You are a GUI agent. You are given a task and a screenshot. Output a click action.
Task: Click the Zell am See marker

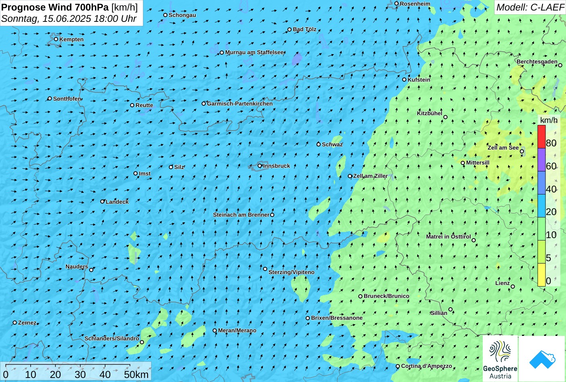coord(522,152)
